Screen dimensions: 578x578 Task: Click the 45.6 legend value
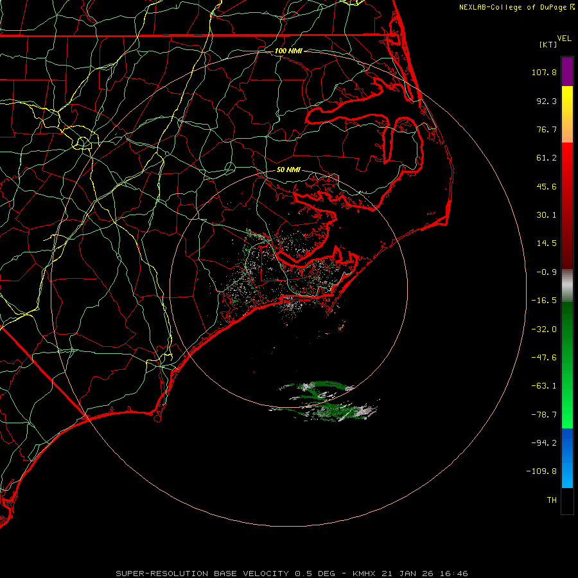pyautogui.click(x=547, y=186)
